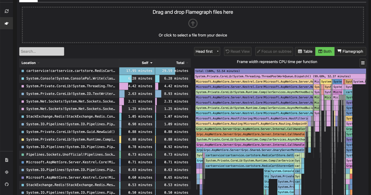
Task: Click the pointing hand icon in sidebar
Action: pos(6,23)
